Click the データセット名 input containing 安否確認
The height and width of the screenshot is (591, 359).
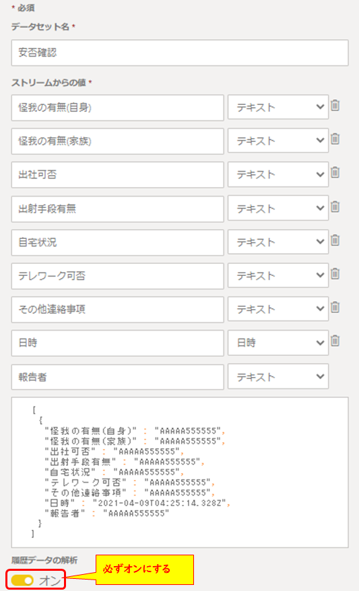pyautogui.click(x=180, y=53)
